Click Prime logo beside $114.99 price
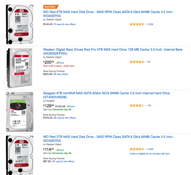 60,150
